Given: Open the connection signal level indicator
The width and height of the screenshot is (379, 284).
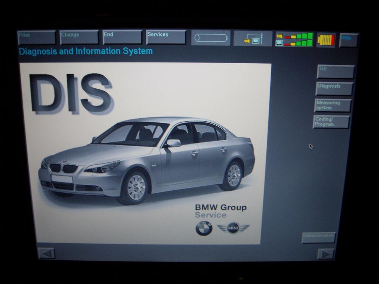Looking at the screenshot, I should [294, 40].
